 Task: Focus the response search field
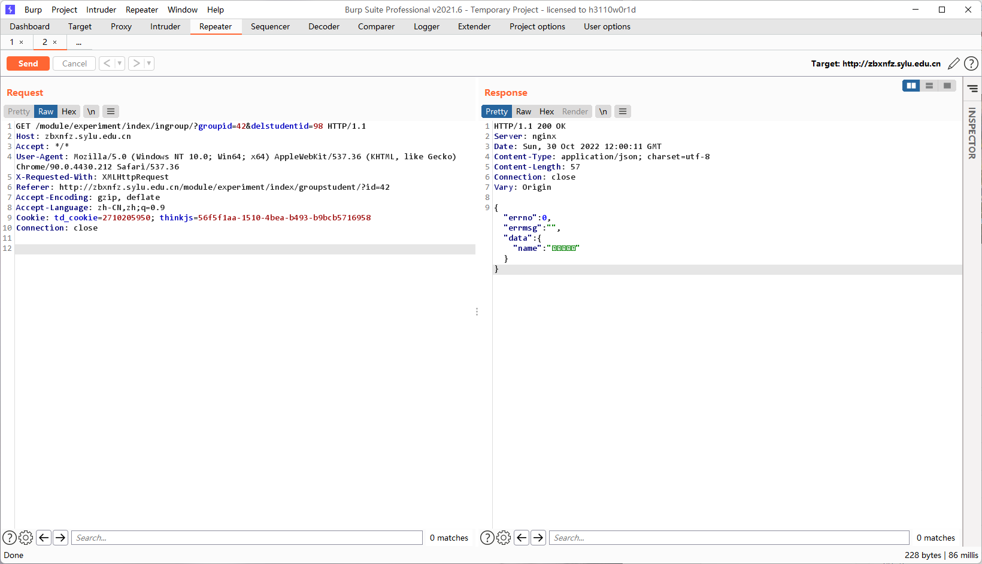[x=729, y=538]
